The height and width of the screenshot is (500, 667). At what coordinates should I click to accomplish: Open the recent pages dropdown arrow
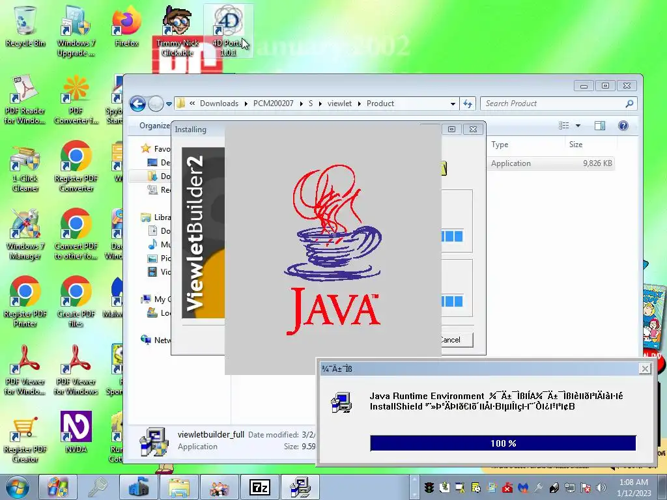169,104
